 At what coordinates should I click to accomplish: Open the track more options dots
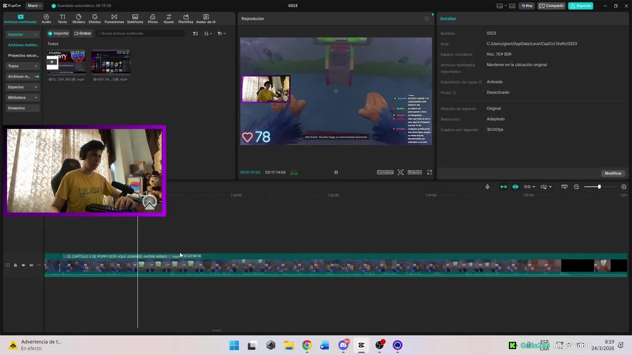pos(39,265)
